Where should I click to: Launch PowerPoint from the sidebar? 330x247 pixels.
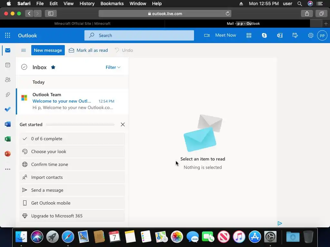point(8,154)
